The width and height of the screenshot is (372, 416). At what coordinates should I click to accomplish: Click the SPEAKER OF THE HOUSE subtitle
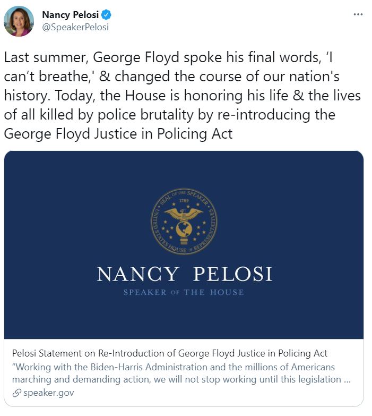click(184, 292)
